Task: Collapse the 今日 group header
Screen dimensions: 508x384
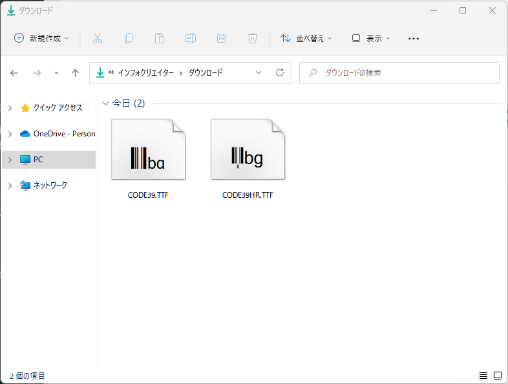Action: (x=106, y=103)
